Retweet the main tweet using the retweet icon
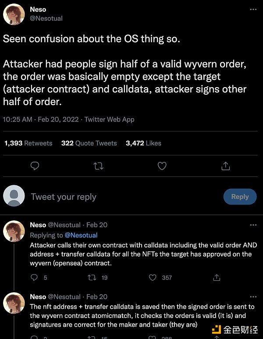Image resolution: width=263 pixels, height=339 pixels. point(99,166)
